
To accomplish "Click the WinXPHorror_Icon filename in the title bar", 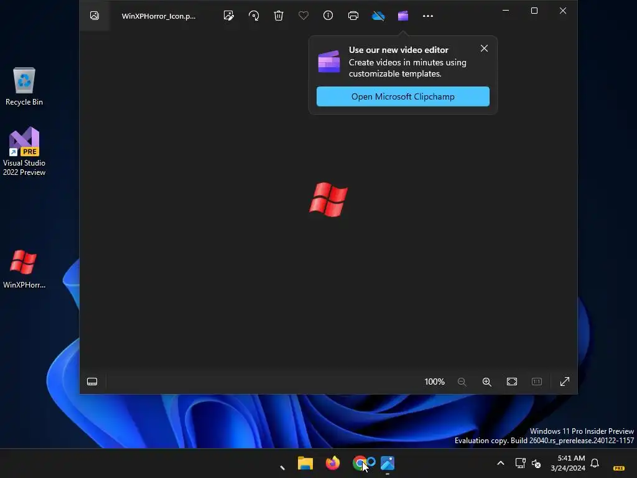I will [159, 16].
